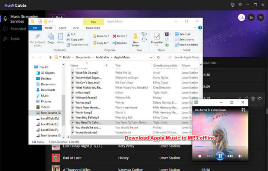The width and height of the screenshot is (268, 171).
Task: Open the Move to dropdown
Action: [101, 36]
